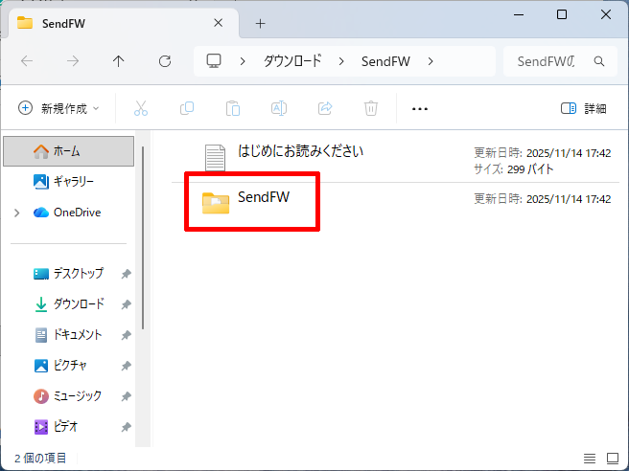
Task: Open a new tab with plus button
Action: [260, 23]
